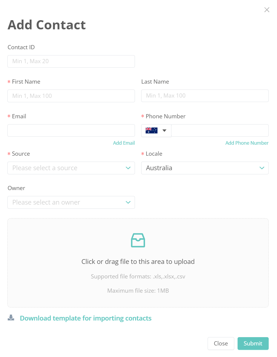Click the Source dropdown chevron arrow
This screenshot has width=277, height=357.
(x=128, y=168)
